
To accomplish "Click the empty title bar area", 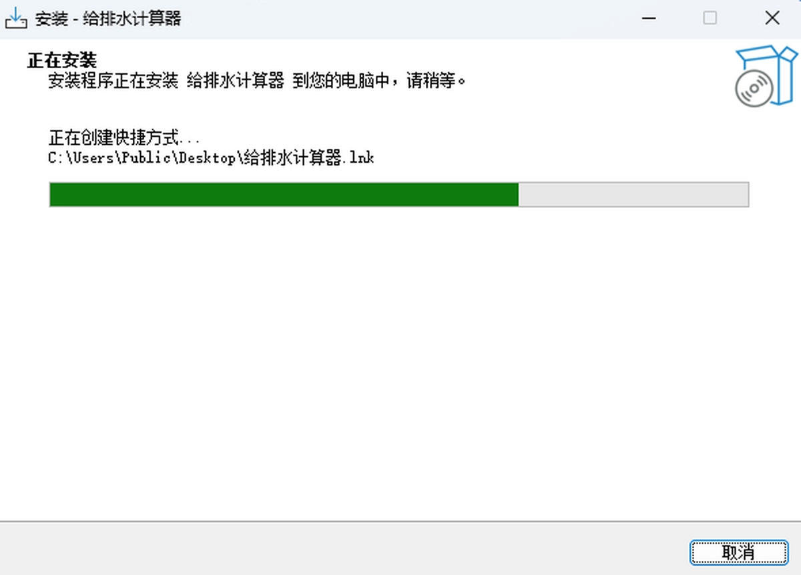I will click(x=400, y=19).
